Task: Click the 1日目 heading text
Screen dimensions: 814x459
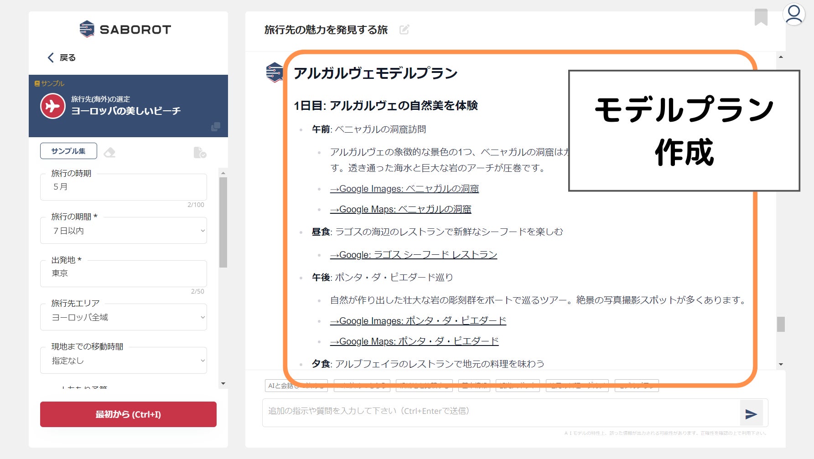Action: coord(386,106)
